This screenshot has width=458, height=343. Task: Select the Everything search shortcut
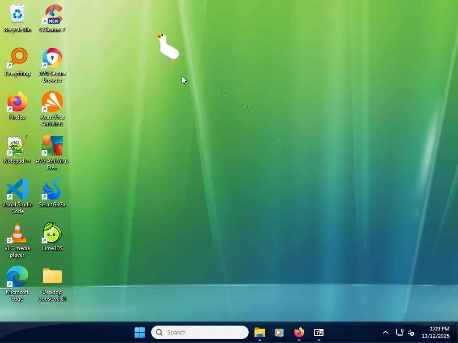(17, 62)
